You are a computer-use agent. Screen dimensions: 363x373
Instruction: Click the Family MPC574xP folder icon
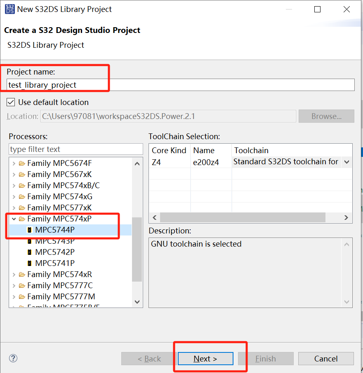pos(22,219)
